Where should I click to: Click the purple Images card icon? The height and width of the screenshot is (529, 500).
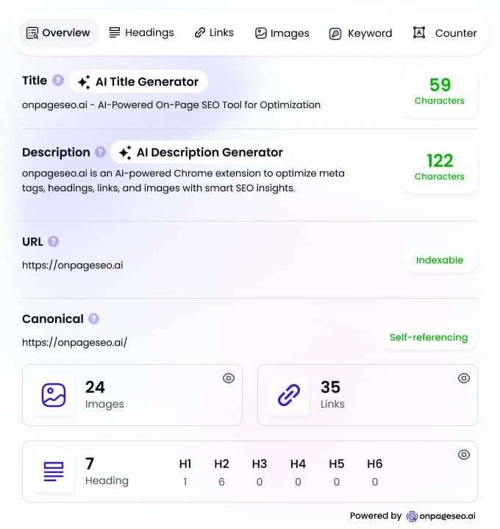pyautogui.click(x=54, y=395)
